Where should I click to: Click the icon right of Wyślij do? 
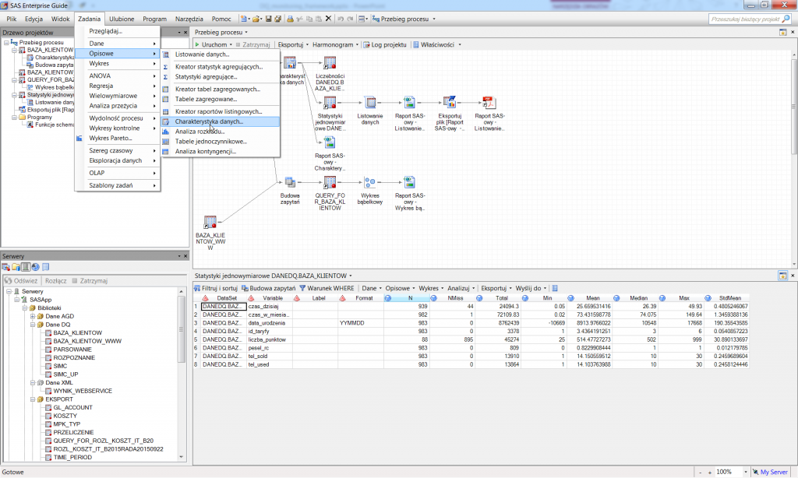(555, 288)
